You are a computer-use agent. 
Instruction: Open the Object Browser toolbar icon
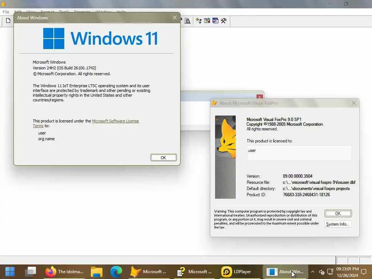[207, 21]
